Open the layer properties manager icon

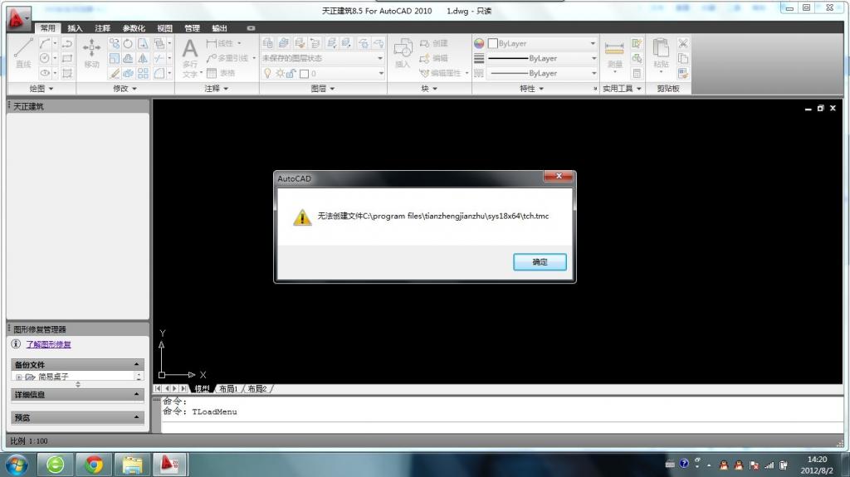tap(267, 43)
